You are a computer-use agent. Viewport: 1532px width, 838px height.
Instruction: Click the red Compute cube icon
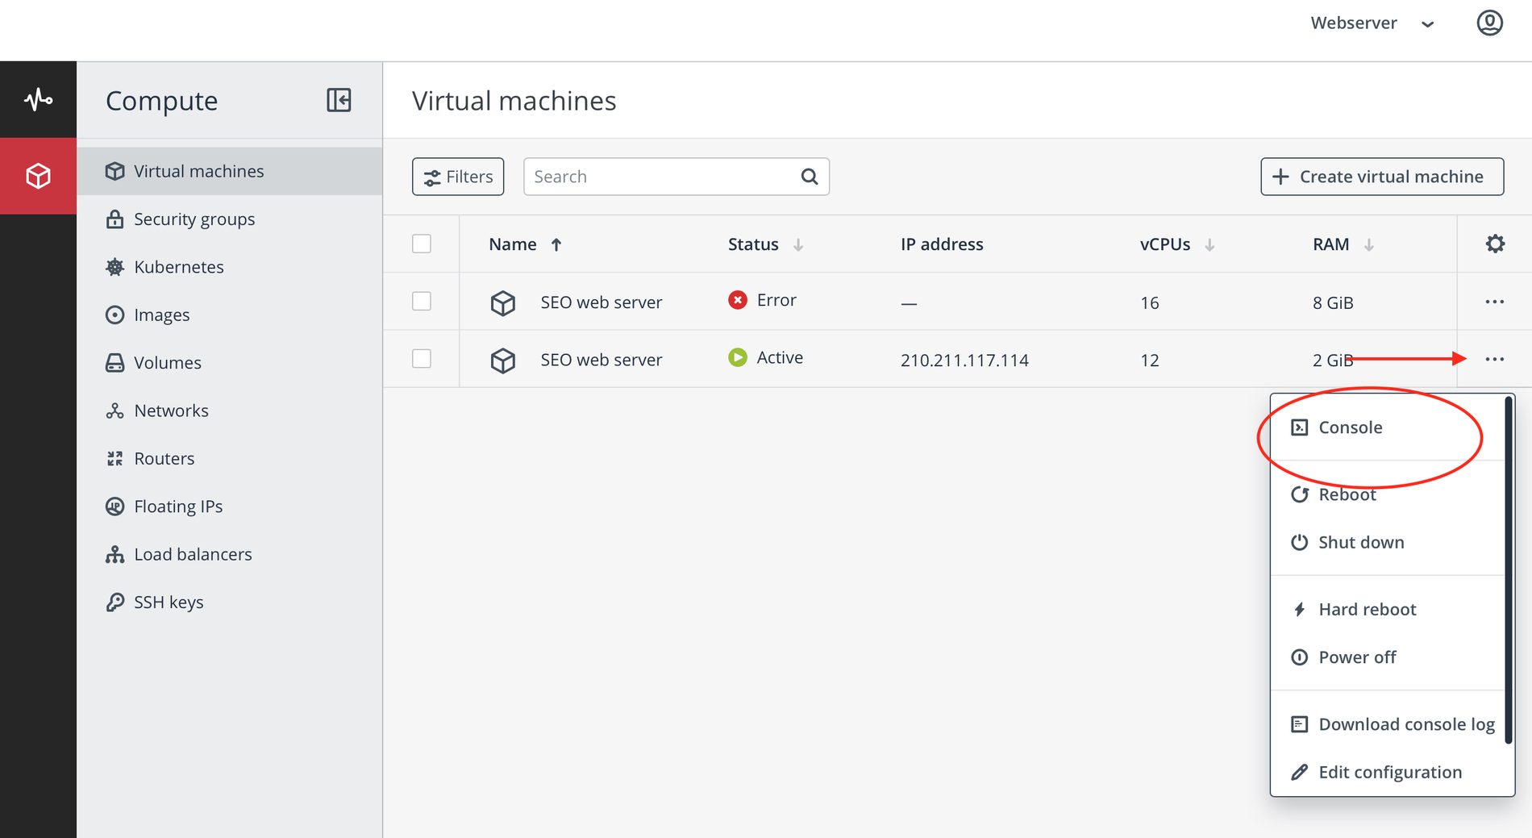pyautogui.click(x=38, y=176)
